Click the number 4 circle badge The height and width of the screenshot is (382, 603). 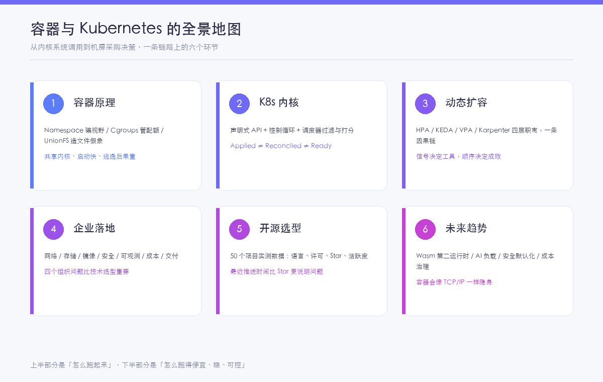(x=53, y=229)
